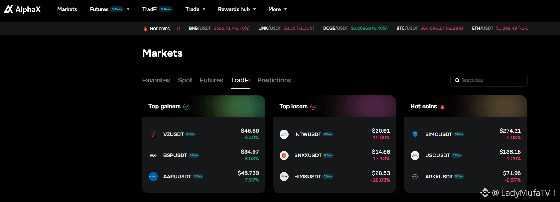Image resolution: width=560 pixels, height=202 pixels.
Task: Switch to the Futures markets tab
Action: click(212, 80)
